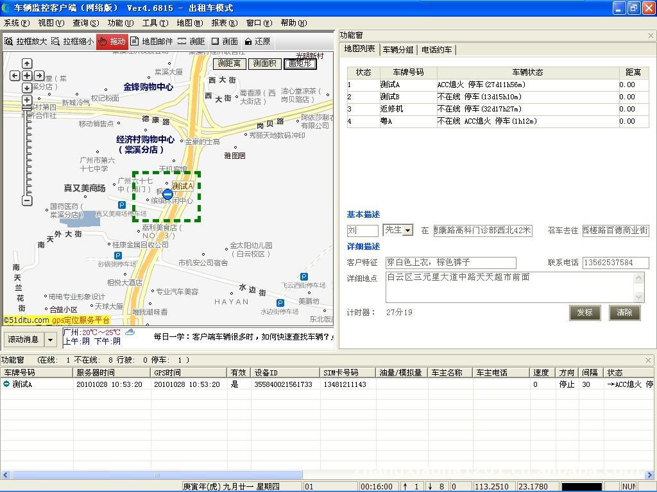Enable the 测距离 measure distance overlay button

tap(228, 64)
